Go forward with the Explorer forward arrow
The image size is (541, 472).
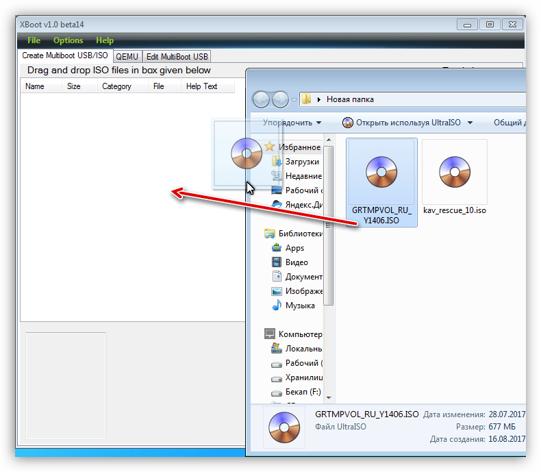280,100
